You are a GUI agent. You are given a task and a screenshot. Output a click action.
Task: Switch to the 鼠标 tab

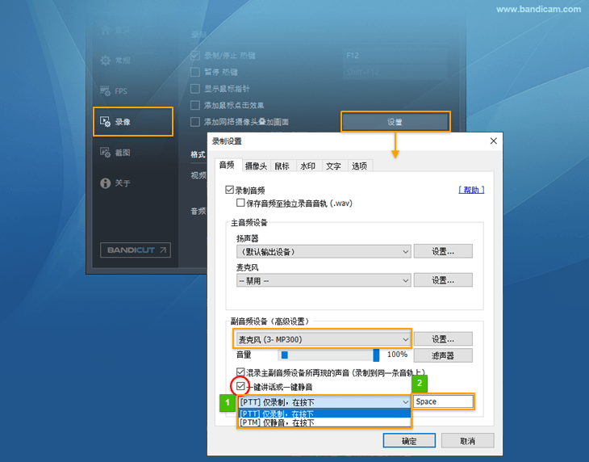click(x=282, y=166)
